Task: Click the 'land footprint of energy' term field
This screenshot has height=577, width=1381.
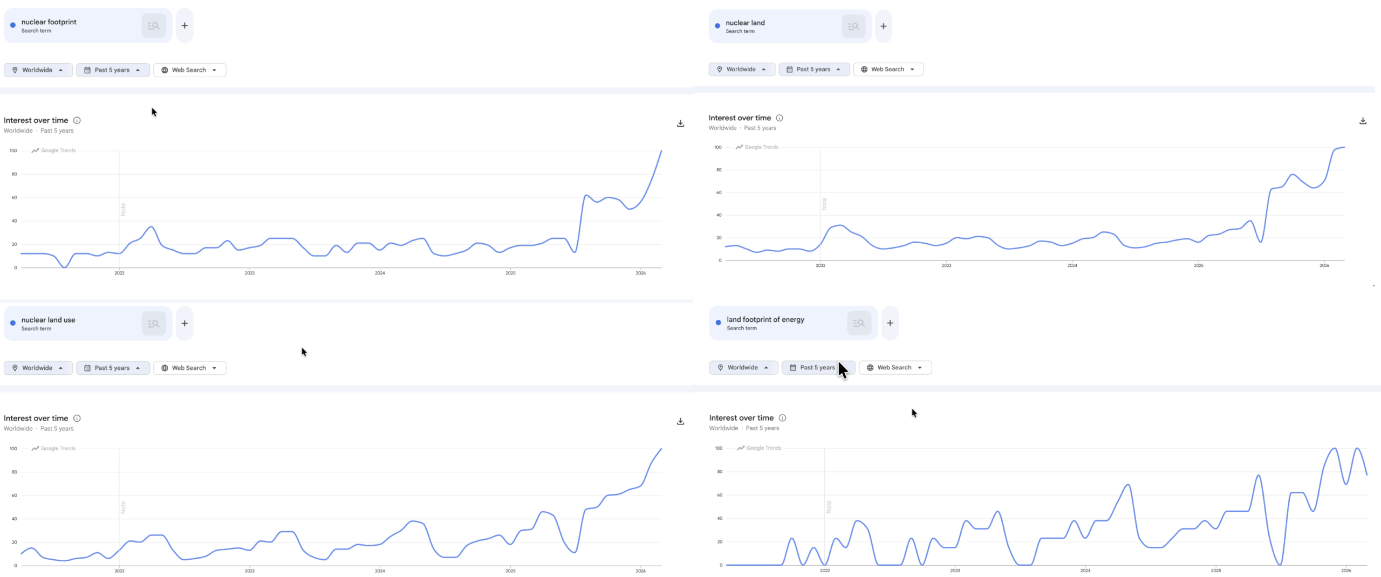Action: click(777, 324)
